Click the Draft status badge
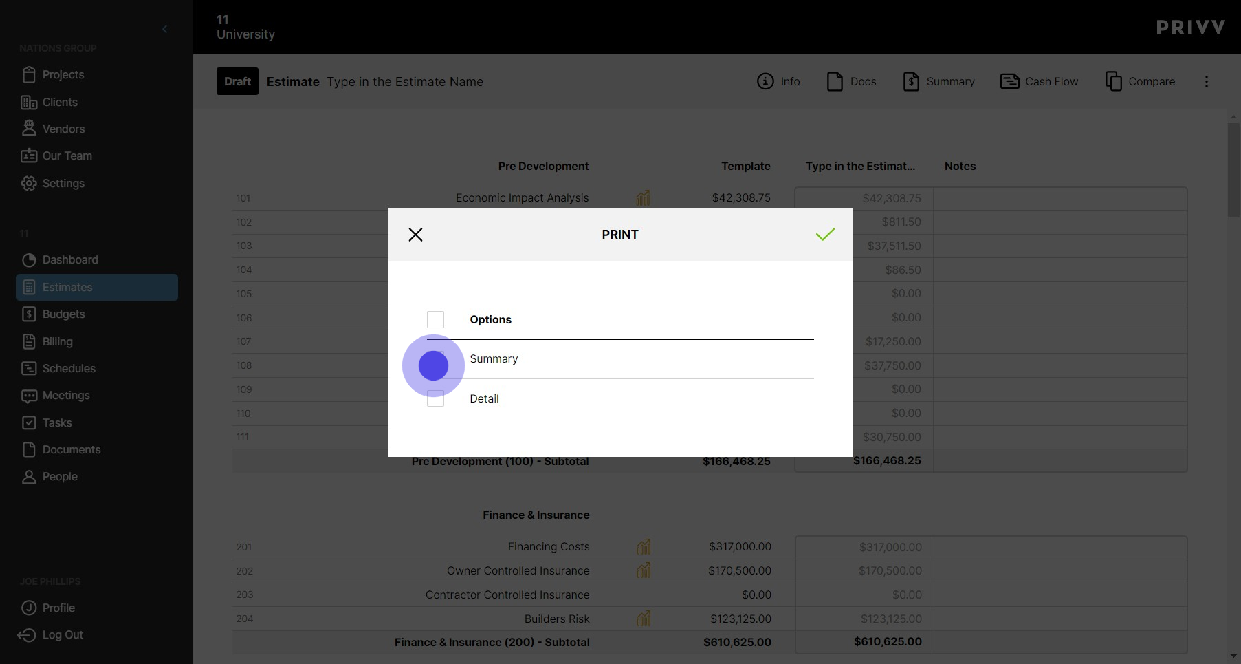 (237, 81)
